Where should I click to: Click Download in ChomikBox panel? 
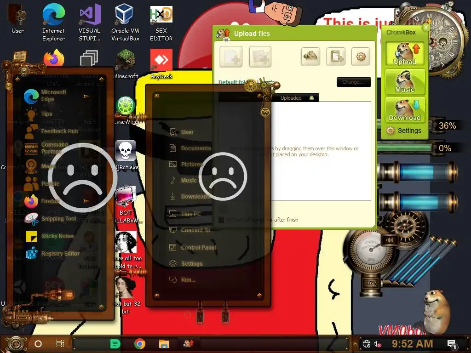405,109
